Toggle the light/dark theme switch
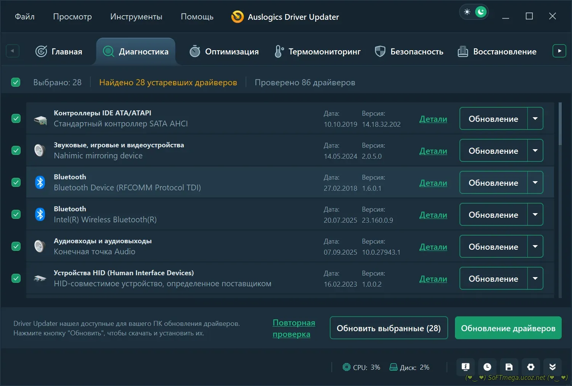 point(474,12)
